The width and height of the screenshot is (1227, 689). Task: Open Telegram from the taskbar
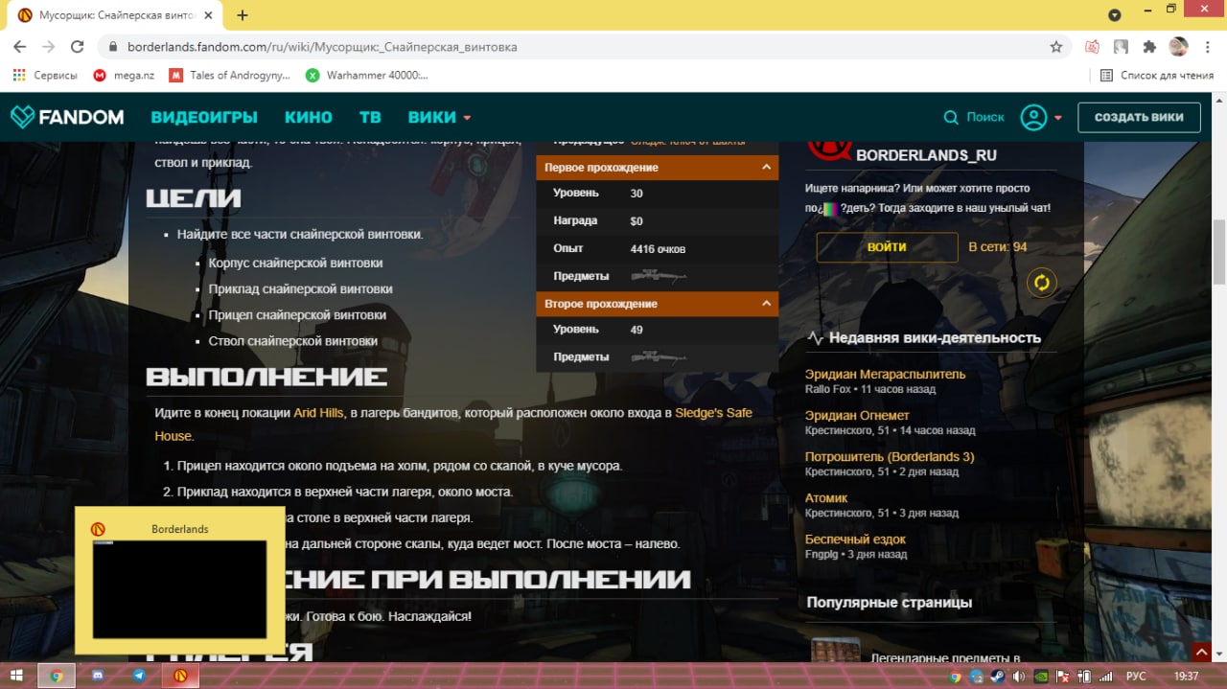point(139,676)
